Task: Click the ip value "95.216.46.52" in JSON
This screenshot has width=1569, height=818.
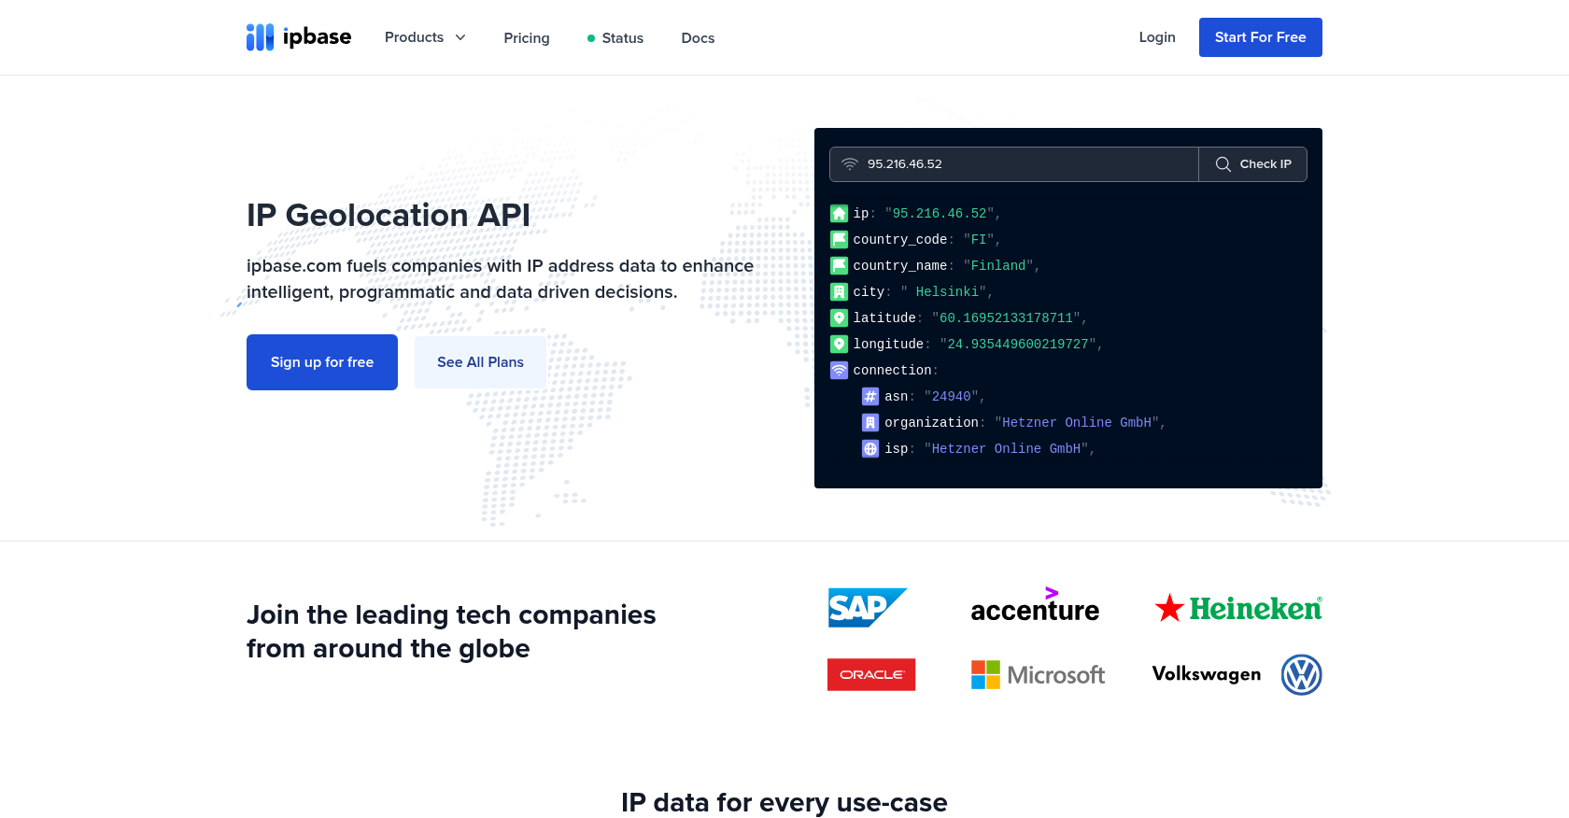Action: pos(940,214)
